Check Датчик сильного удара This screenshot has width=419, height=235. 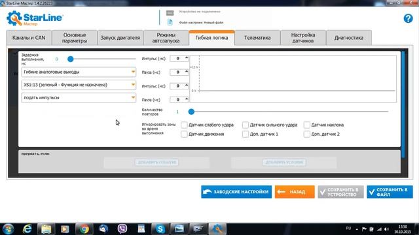click(246, 125)
